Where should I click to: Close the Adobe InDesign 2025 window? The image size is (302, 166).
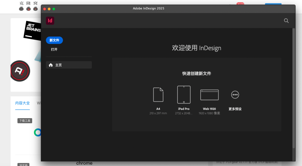pos(45,9)
